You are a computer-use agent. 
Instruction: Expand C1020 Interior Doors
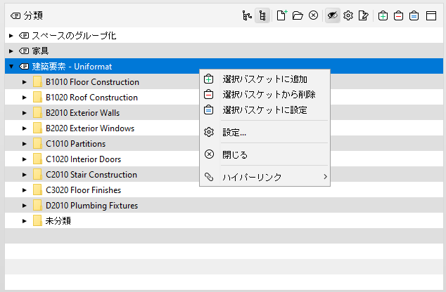coord(25,159)
